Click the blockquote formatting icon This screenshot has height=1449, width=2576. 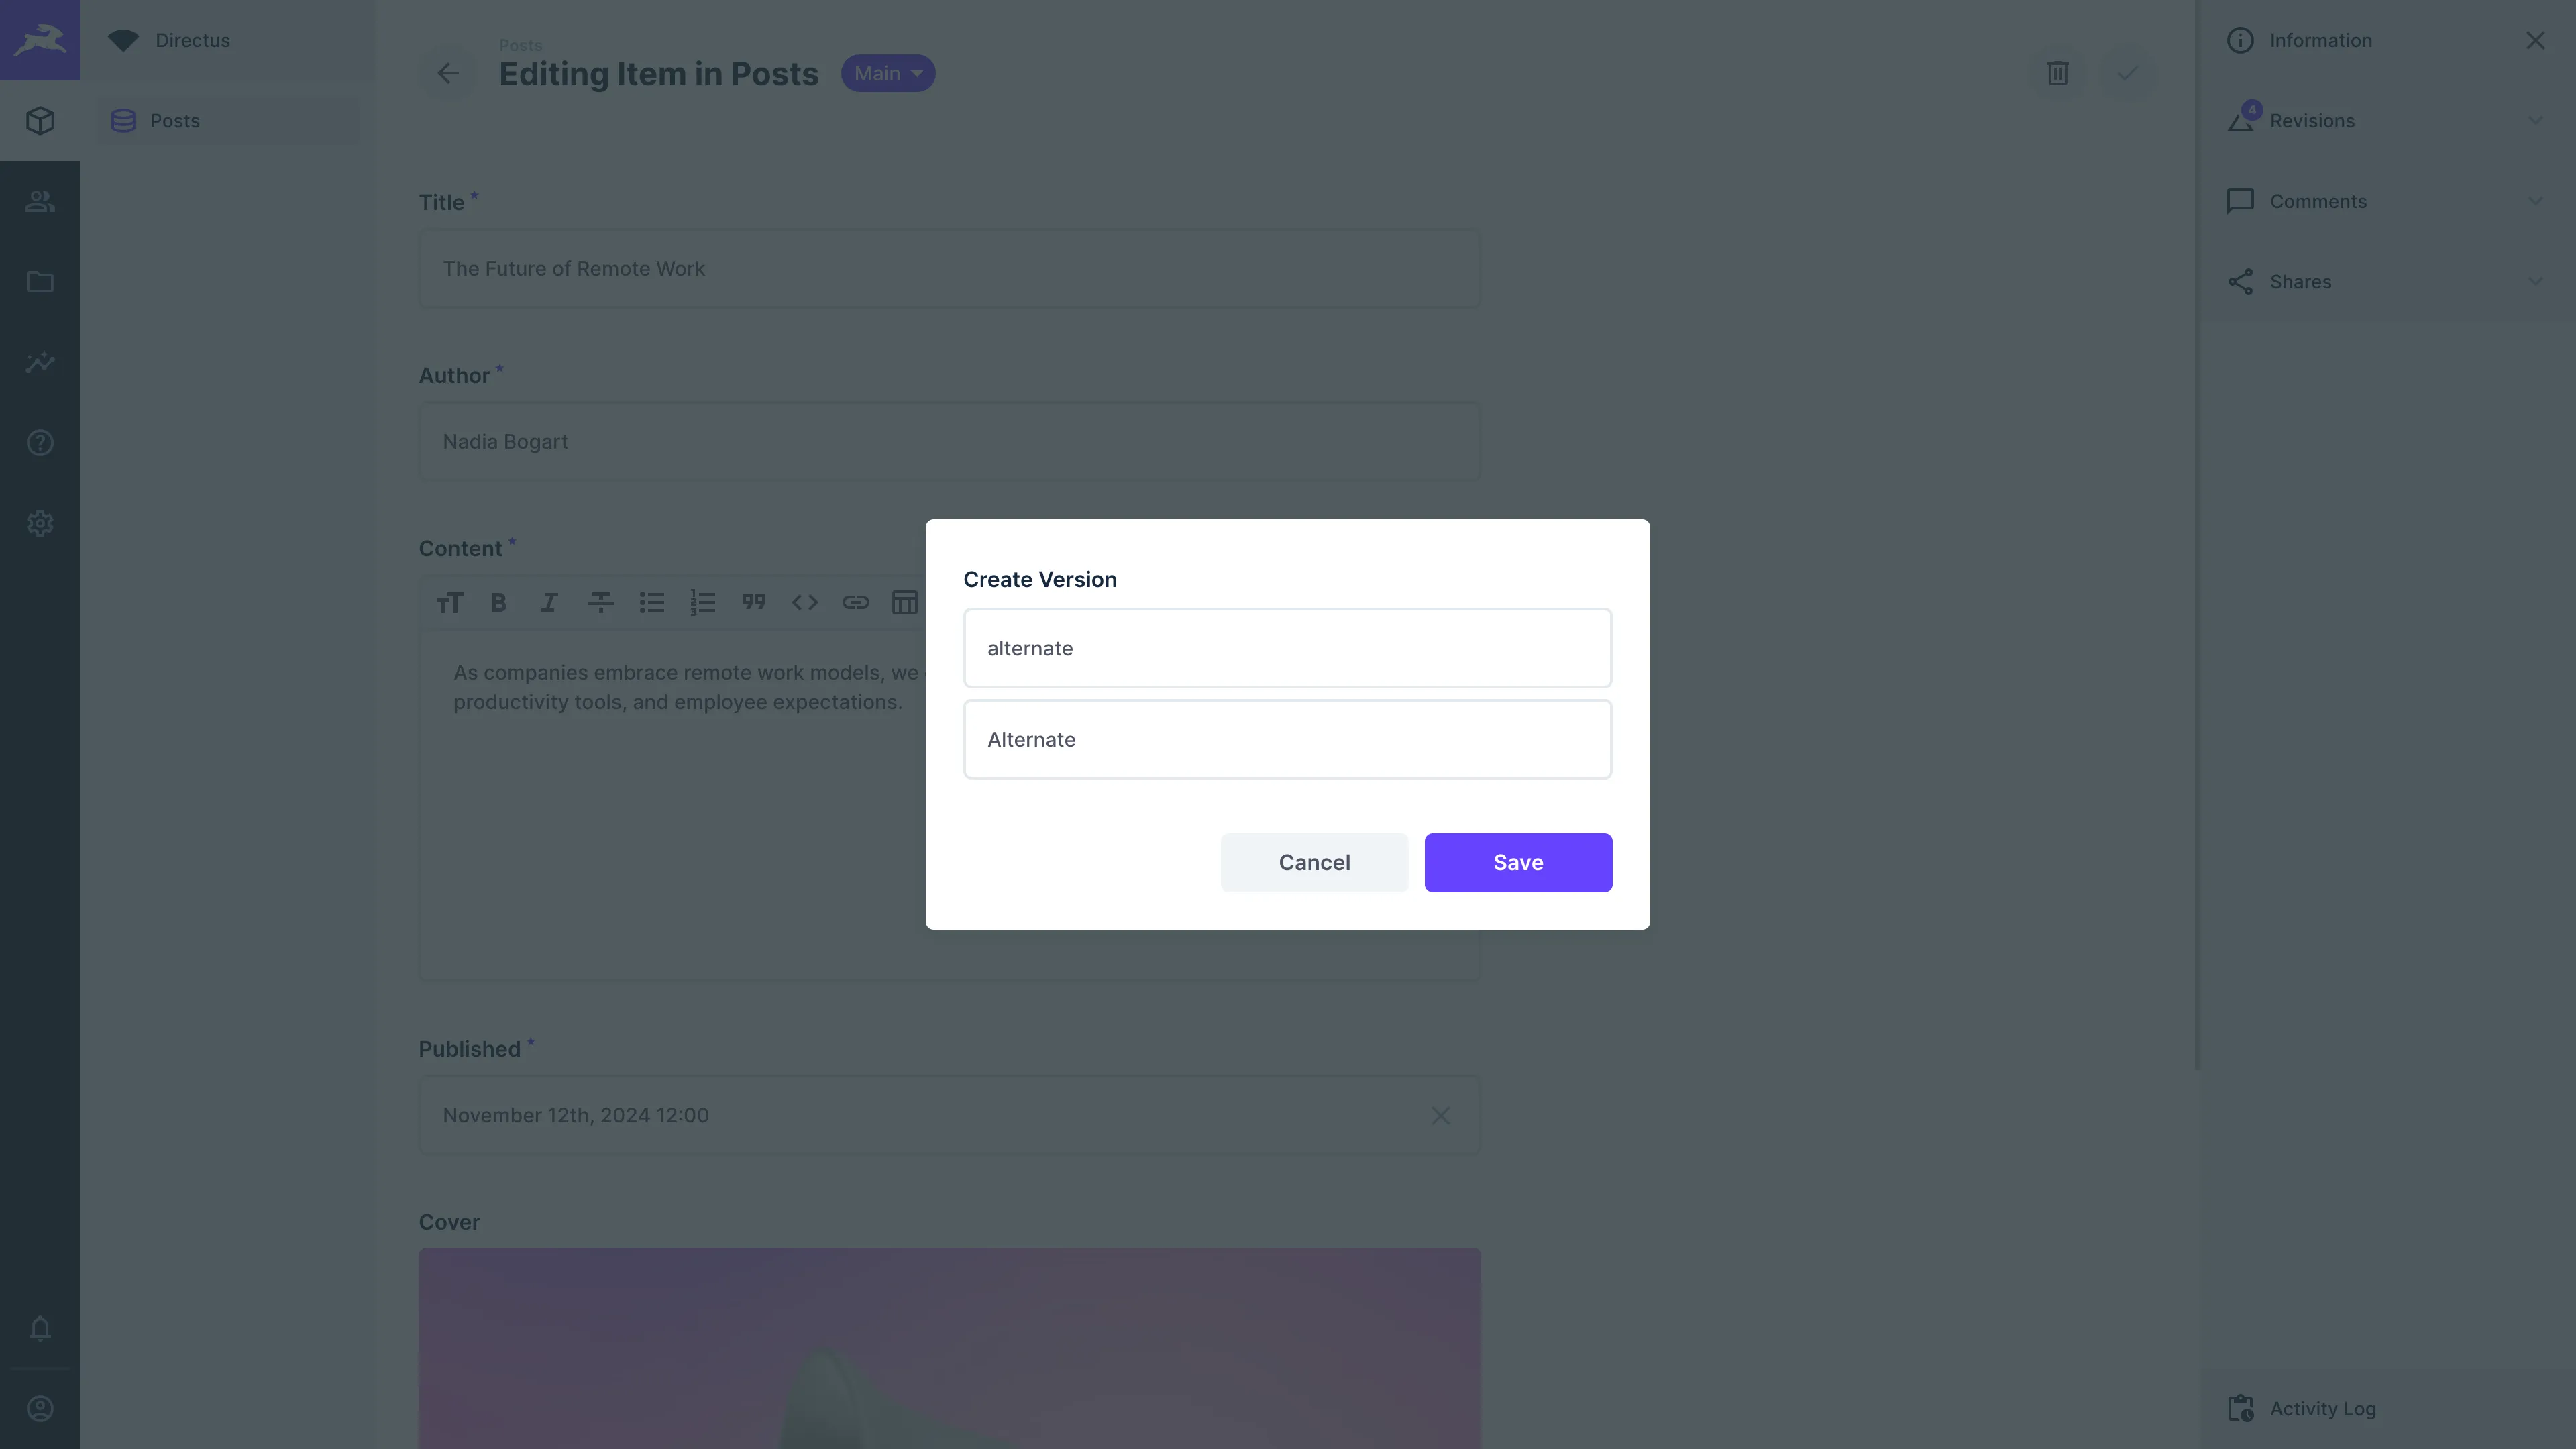(x=752, y=603)
